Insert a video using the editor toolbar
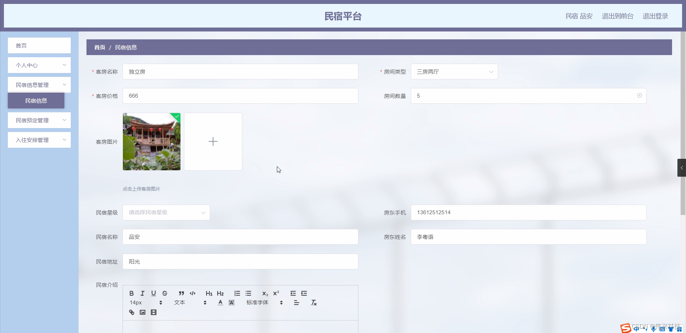The image size is (686, 333). click(153, 312)
